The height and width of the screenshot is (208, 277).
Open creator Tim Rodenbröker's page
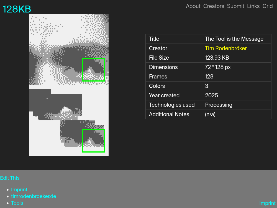226,48
